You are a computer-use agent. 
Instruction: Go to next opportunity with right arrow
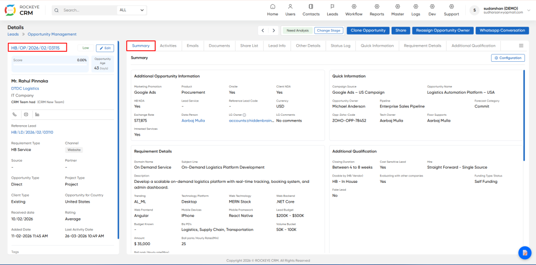[x=274, y=30]
